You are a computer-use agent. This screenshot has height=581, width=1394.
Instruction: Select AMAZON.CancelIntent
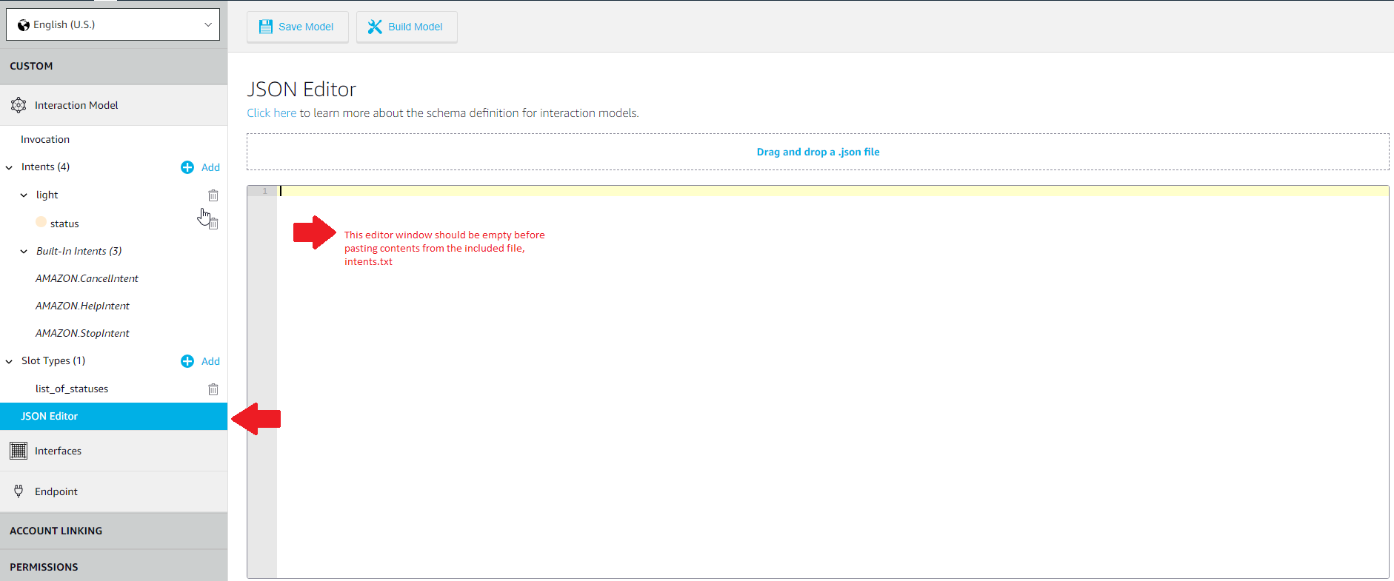coord(87,278)
